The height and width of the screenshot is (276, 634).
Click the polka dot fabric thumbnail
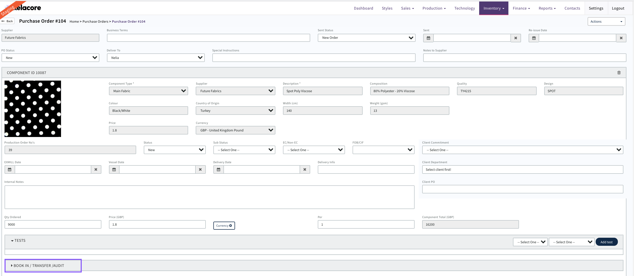[x=33, y=109]
